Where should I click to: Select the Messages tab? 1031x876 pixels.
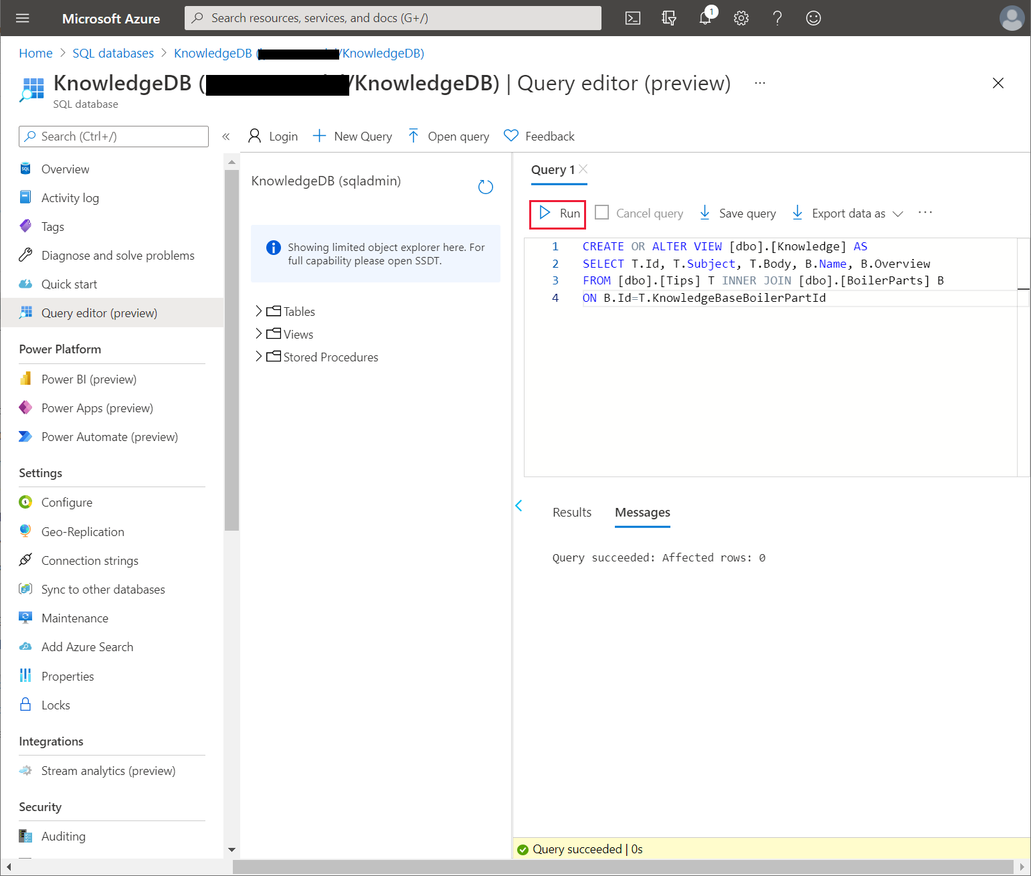tap(642, 513)
